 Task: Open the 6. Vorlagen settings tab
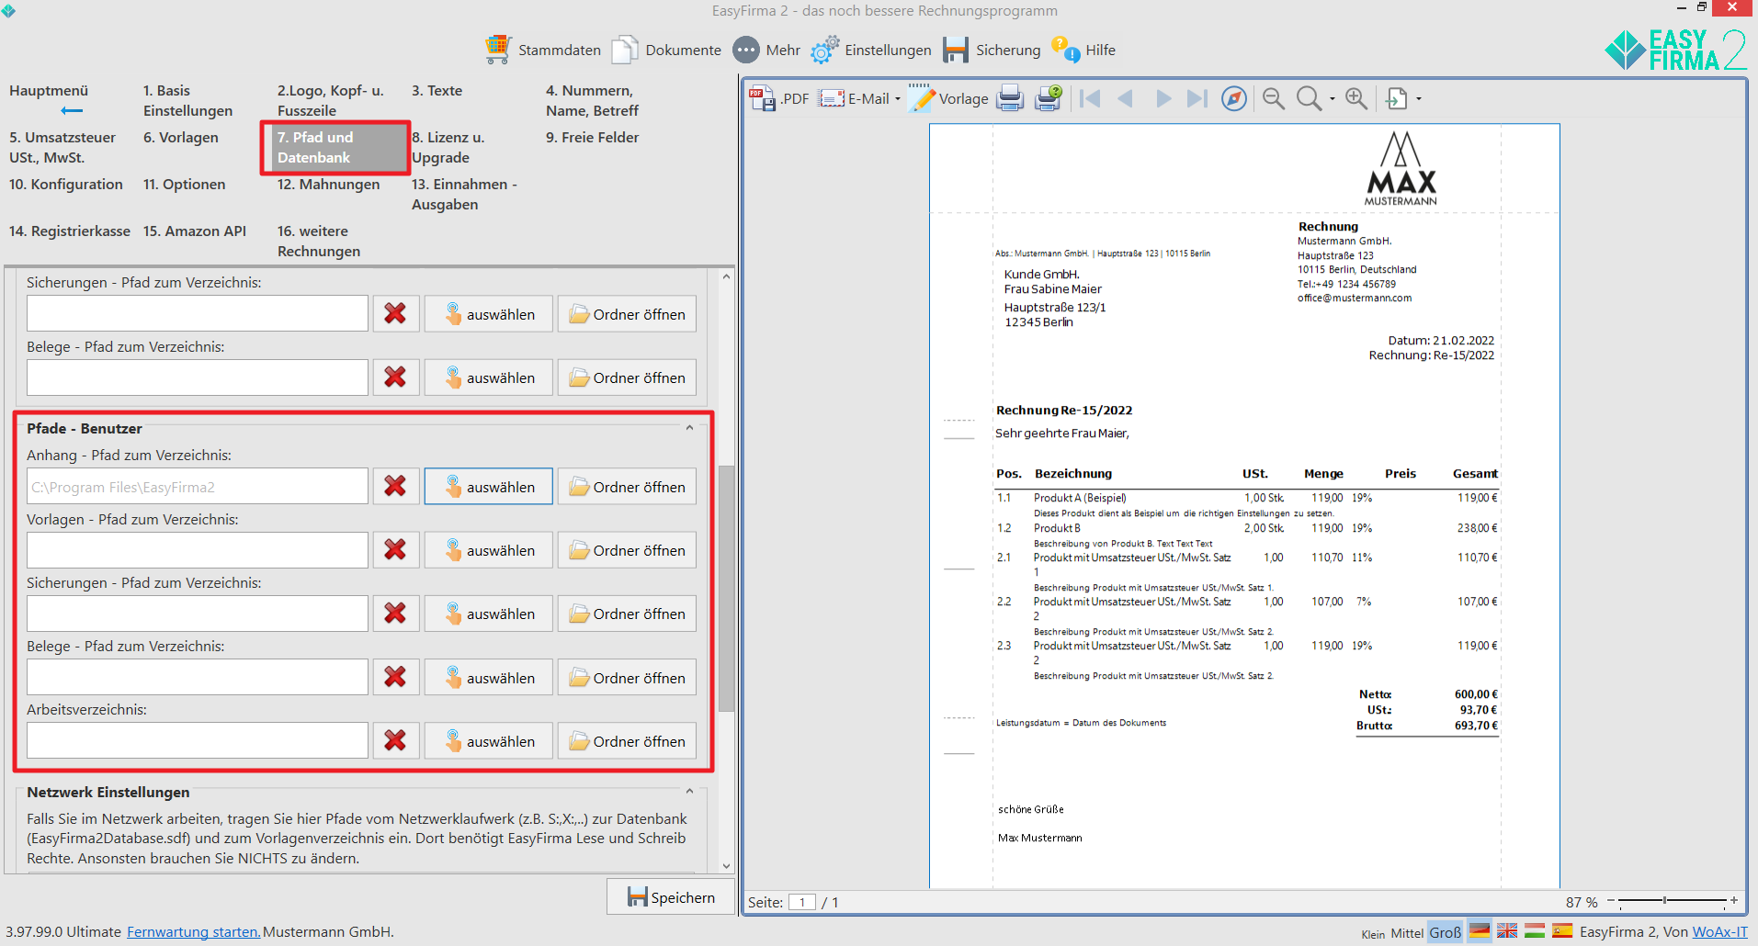[181, 138]
